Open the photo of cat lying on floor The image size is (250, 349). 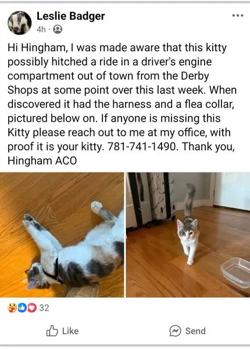pos(62,235)
